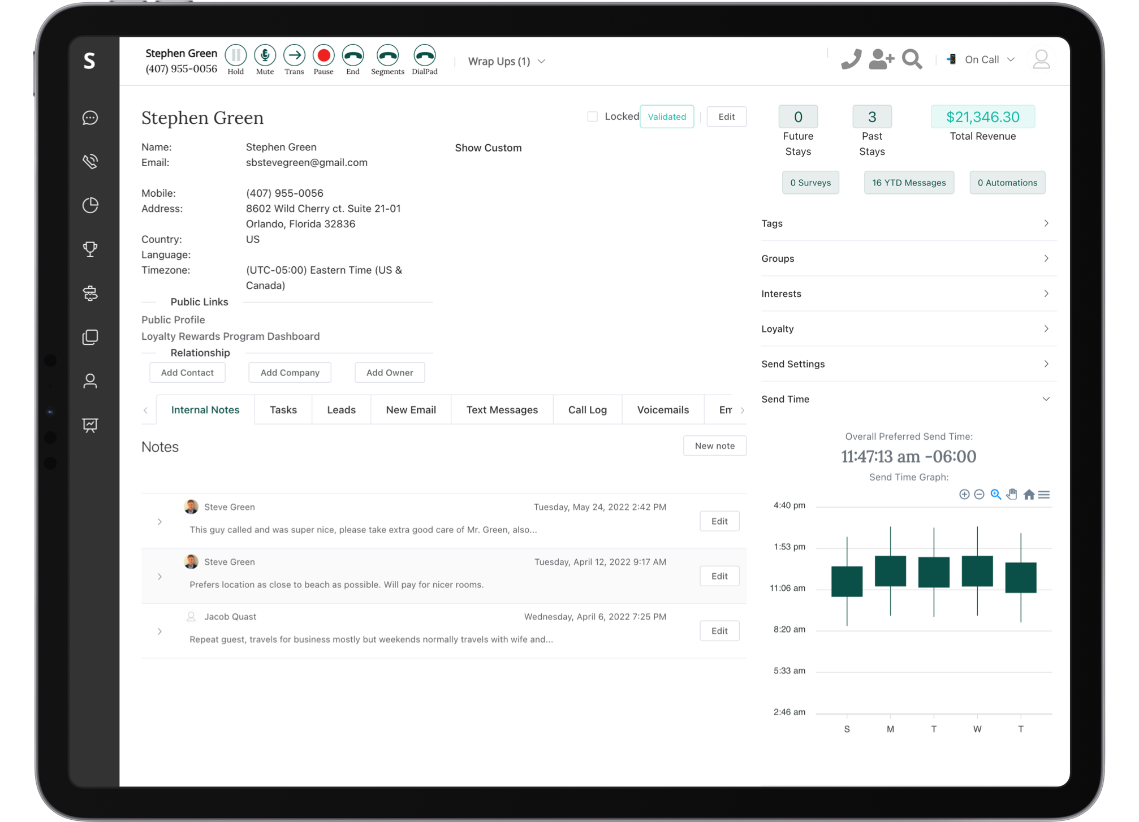Open the search magnifier in header
1139x822 pixels.
pos(912,59)
